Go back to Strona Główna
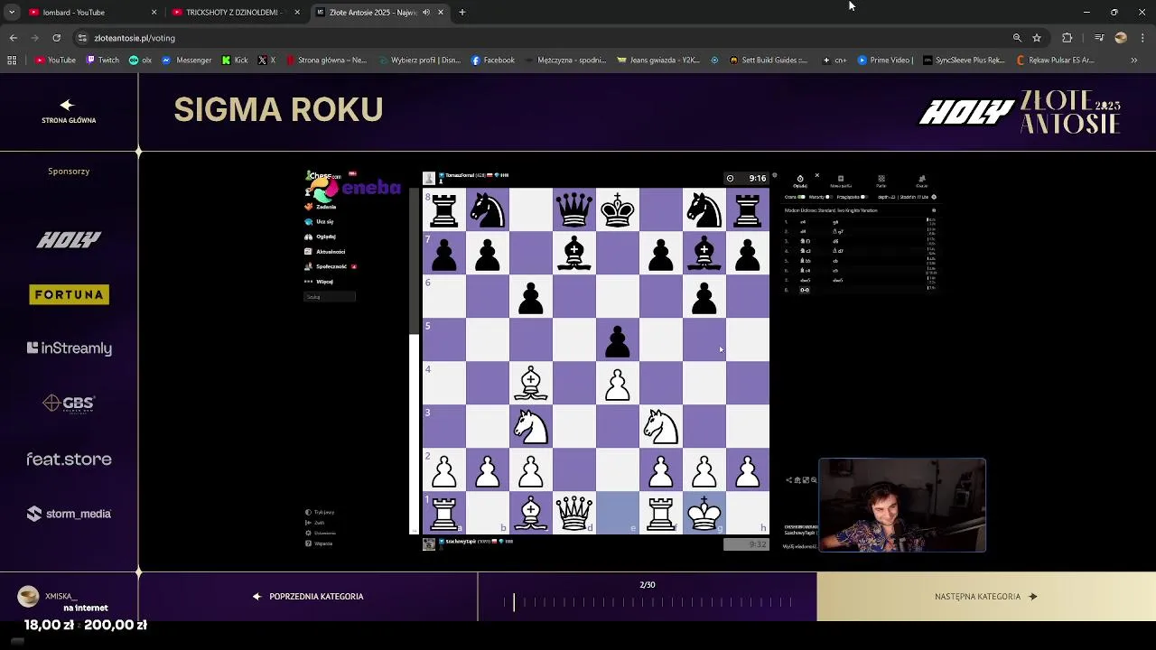The width and height of the screenshot is (1156, 650). pyautogui.click(x=69, y=112)
